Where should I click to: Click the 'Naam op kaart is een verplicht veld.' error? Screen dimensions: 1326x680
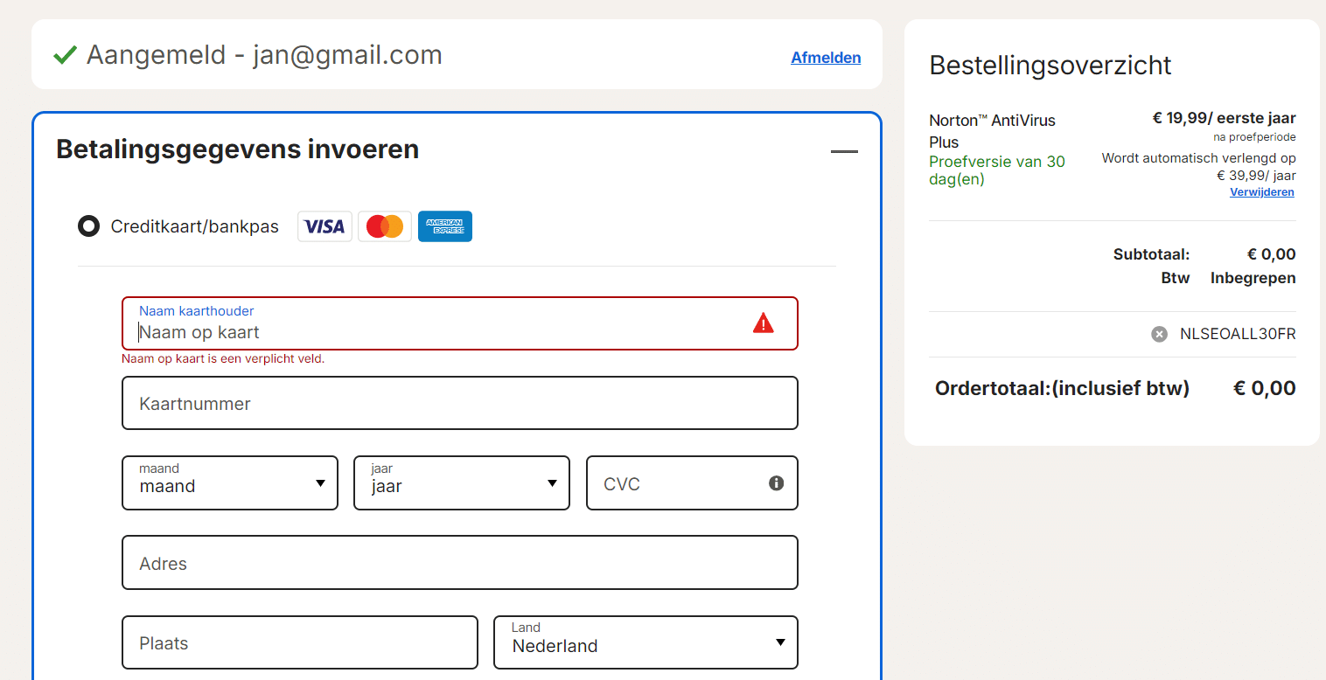[x=223, y=359]
